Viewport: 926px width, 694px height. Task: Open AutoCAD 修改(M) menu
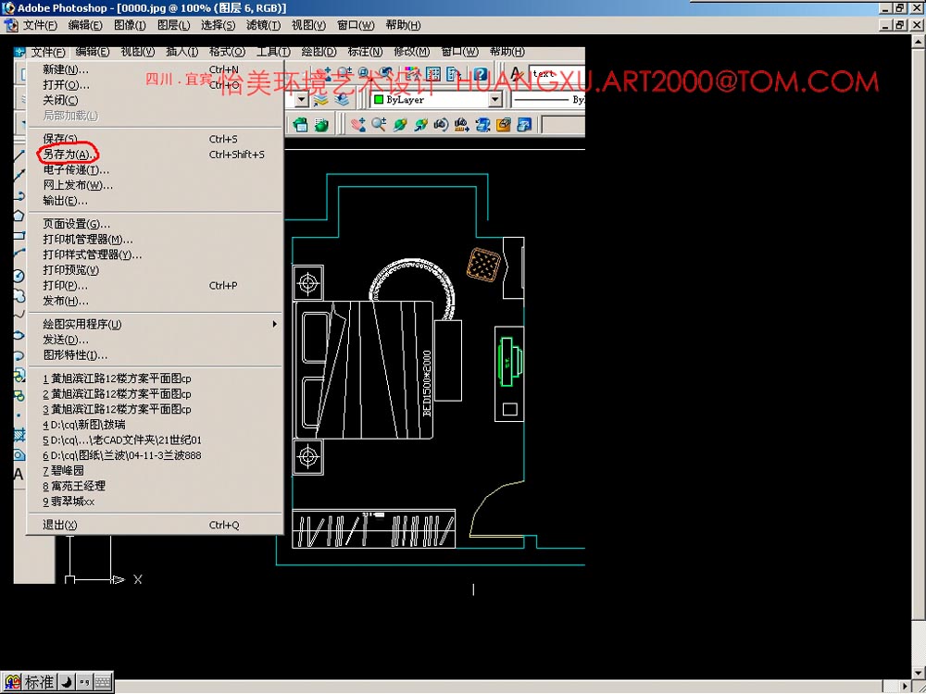[x=412, y=52]
